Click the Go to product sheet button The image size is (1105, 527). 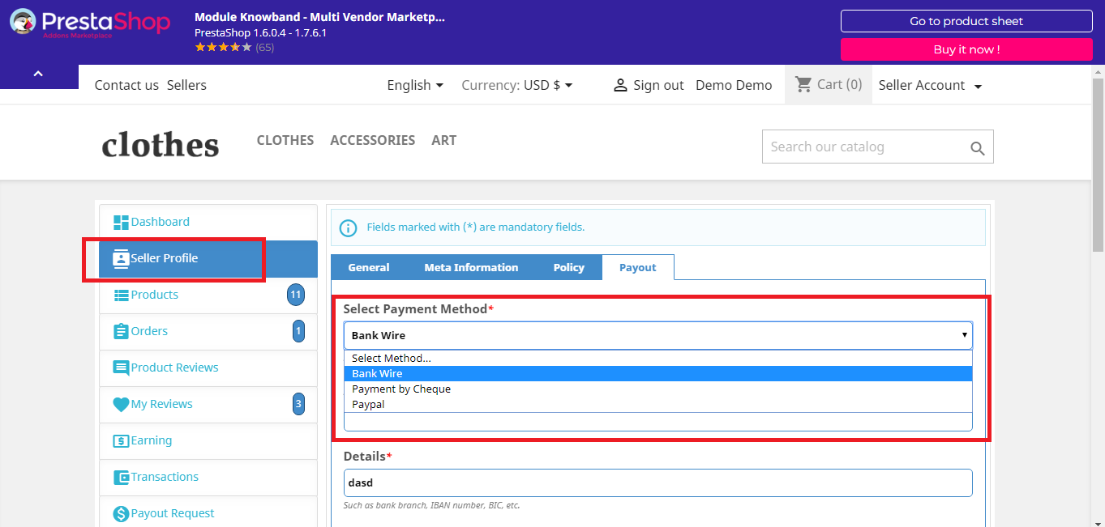[966, 21]
